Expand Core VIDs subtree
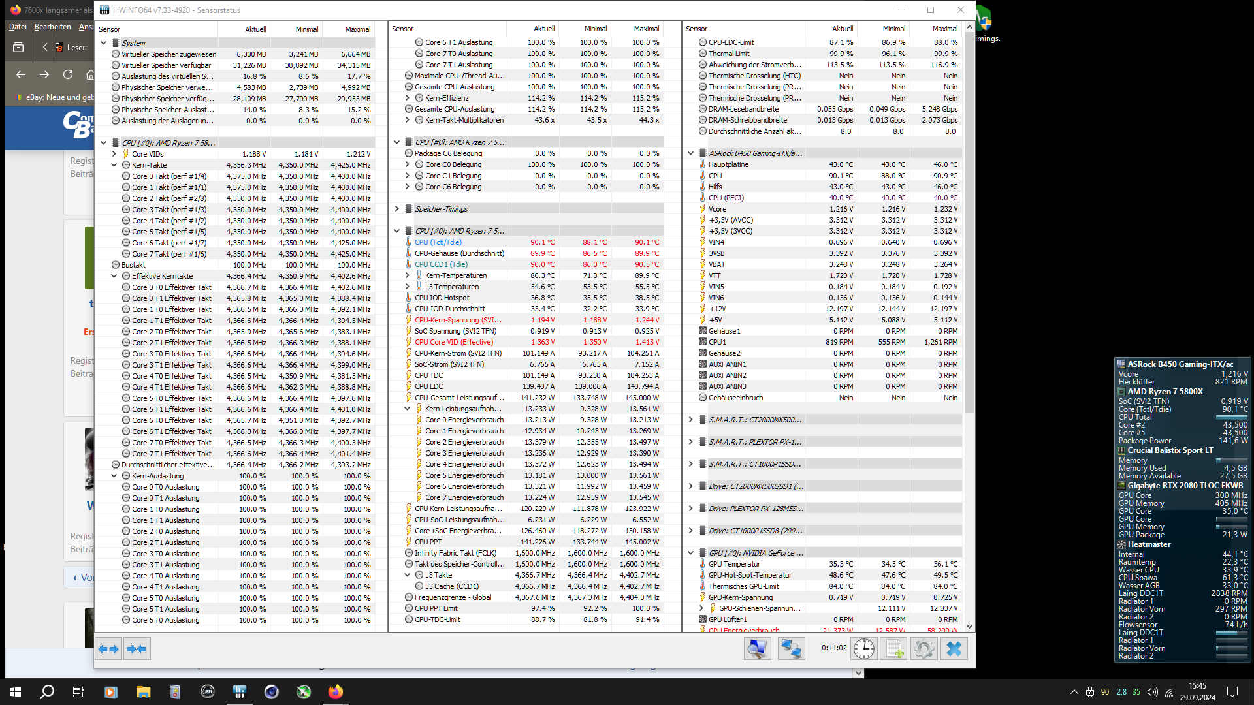 point(114,154)
